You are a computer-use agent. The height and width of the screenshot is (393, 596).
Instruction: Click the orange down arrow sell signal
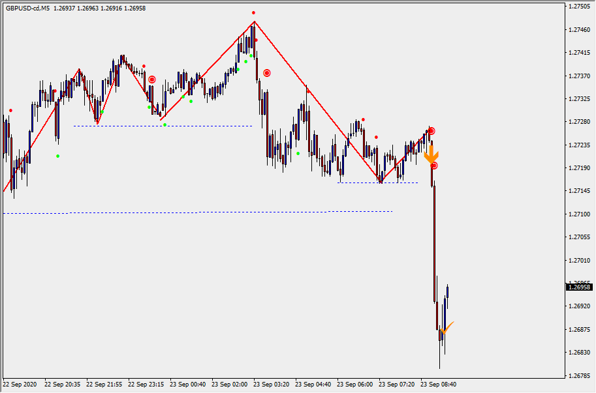(431, 155)
